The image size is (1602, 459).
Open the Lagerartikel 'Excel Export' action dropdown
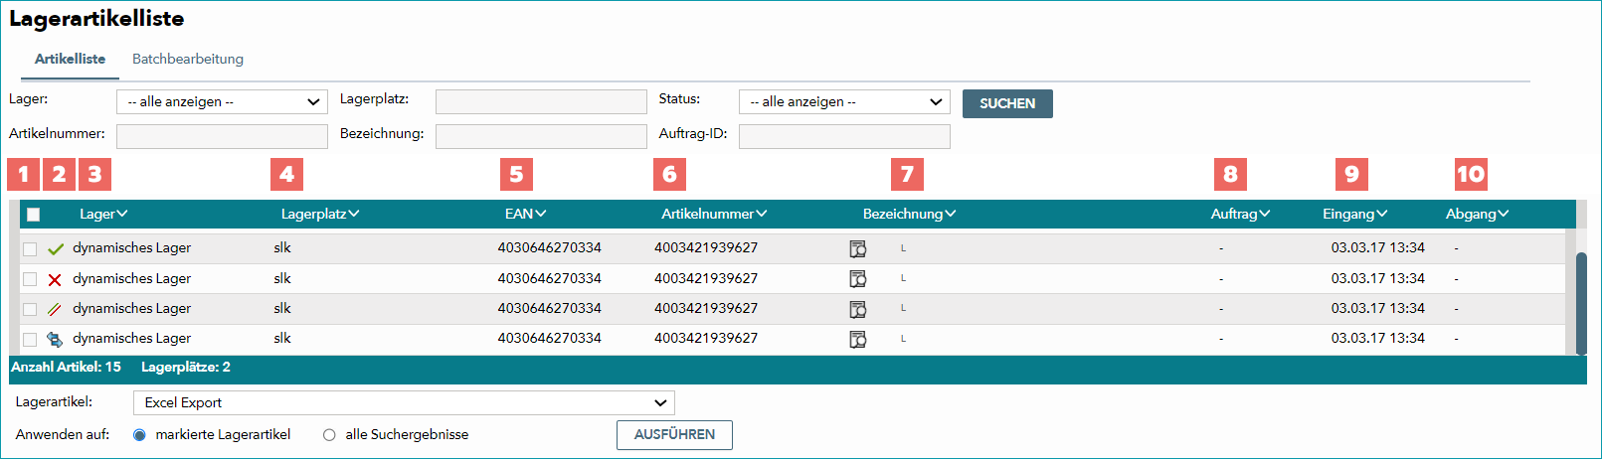point(404,402)
